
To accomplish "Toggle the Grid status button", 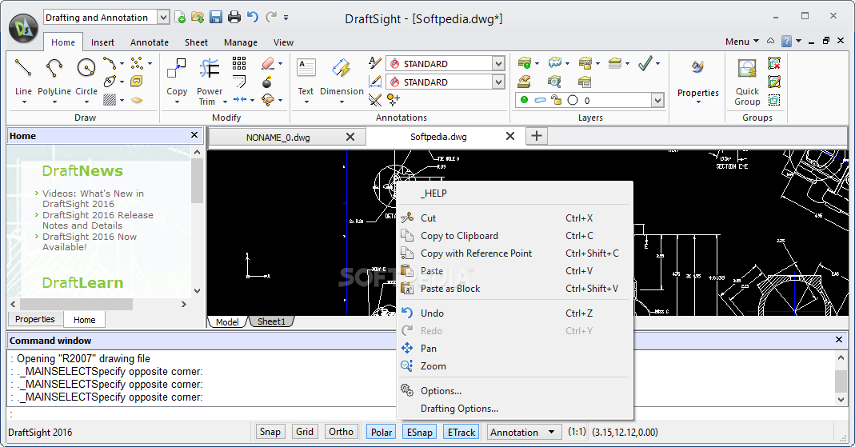I will [305, 432].
